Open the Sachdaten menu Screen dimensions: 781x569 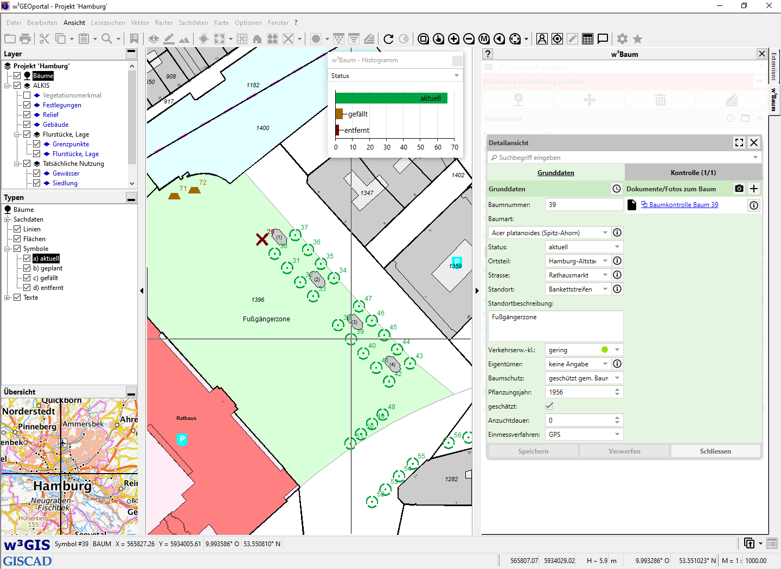point(193,23)
